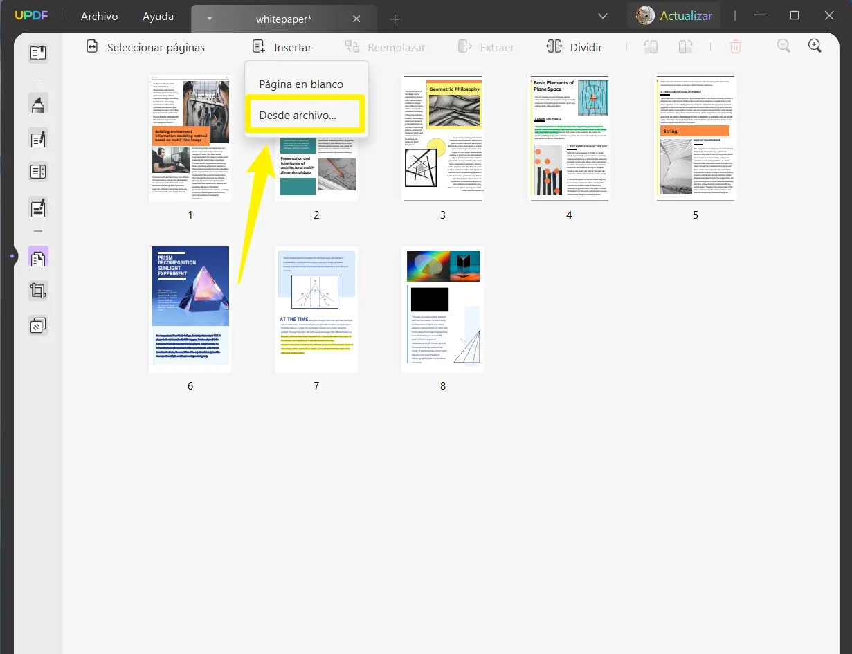Click page number label 4
Viewport: 852px width, 654px height.
coord(569,215)
